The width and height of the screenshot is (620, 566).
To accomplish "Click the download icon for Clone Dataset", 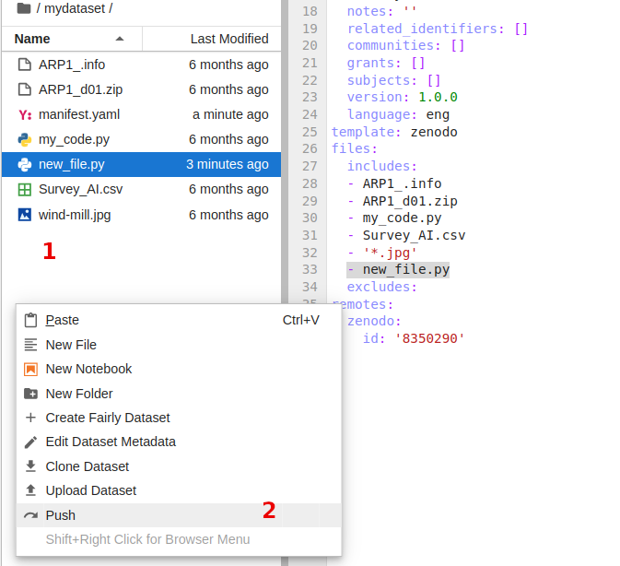I will click(x=30, y=466).
